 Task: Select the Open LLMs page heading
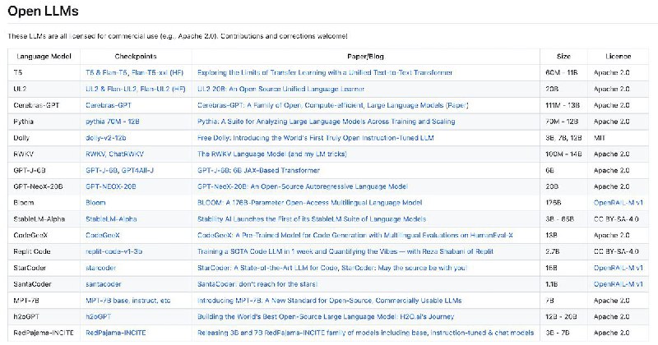pos(43,11)
